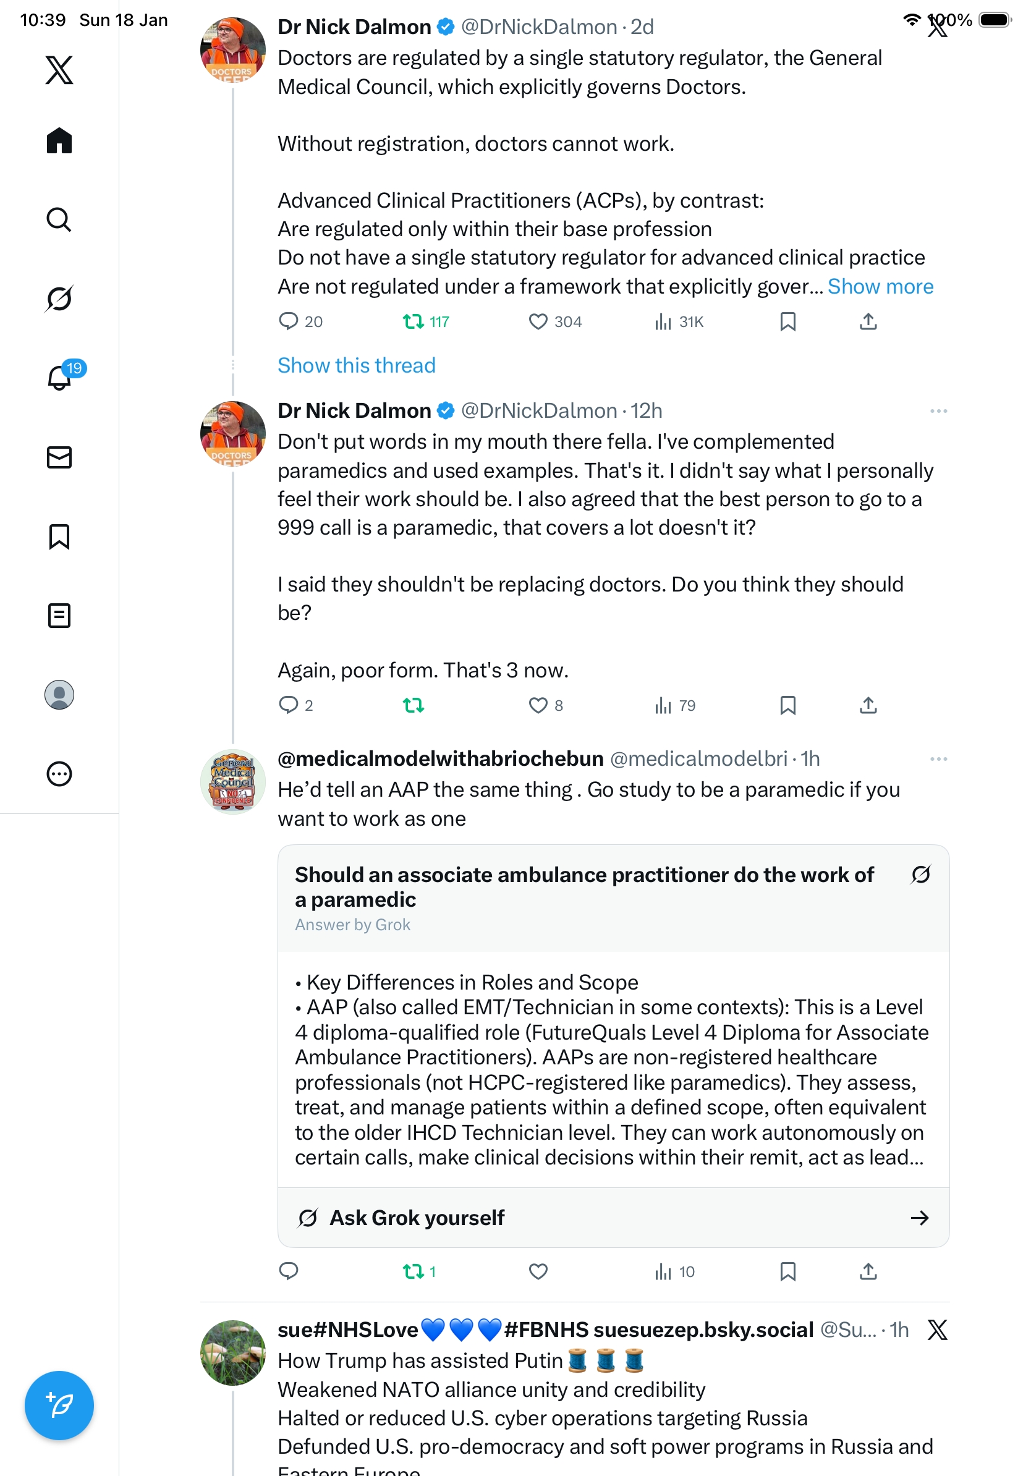Expand truncated post with Show more
This screenshot has height=1476, width=1031.
point(880,287)
